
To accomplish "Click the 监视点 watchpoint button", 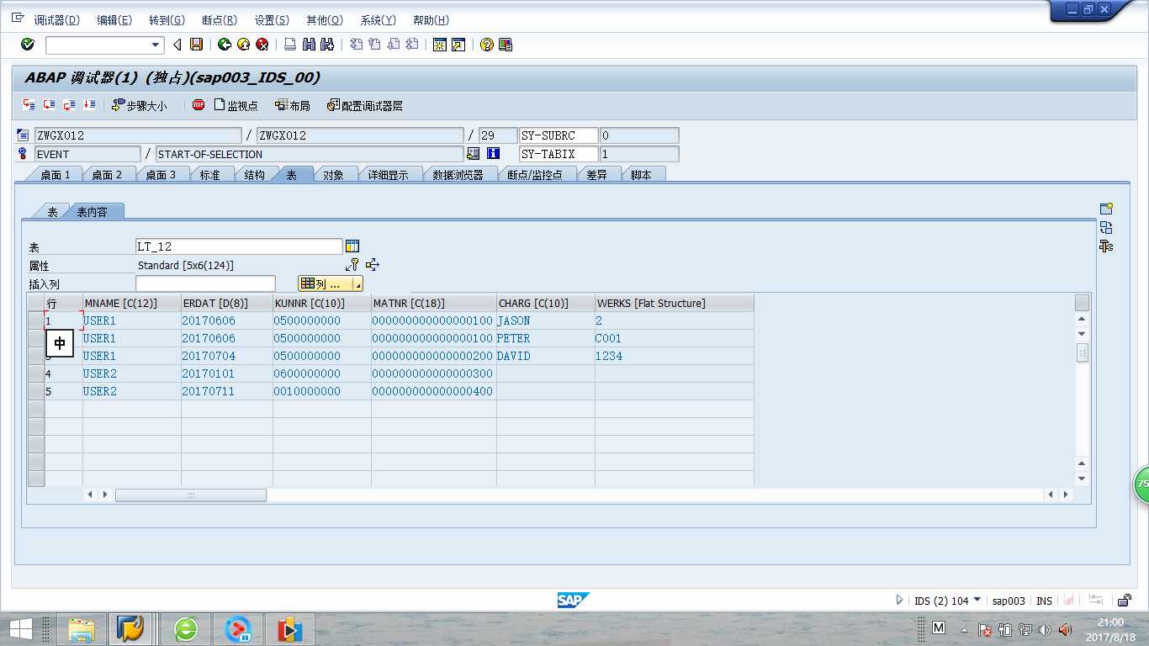I will point(236,105).
